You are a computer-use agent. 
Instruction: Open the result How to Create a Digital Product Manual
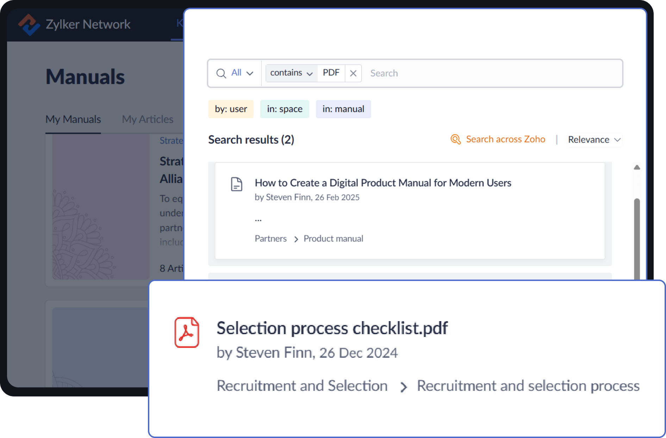point(383,183)
